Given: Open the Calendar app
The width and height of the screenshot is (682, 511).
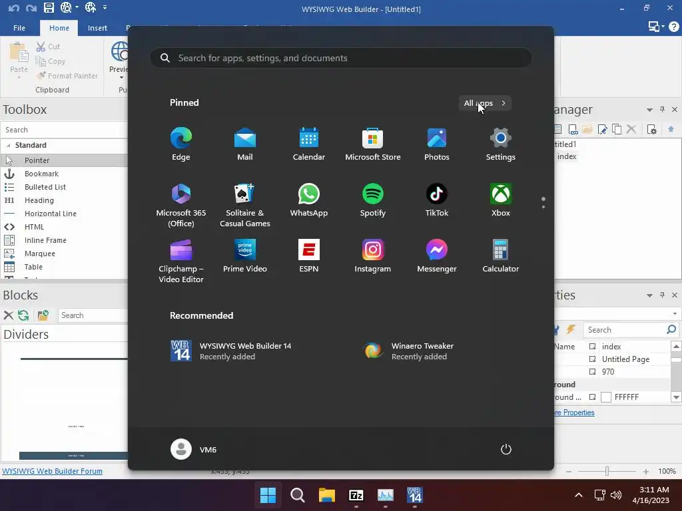Looking at the screenshot, I should pos(309,144).
